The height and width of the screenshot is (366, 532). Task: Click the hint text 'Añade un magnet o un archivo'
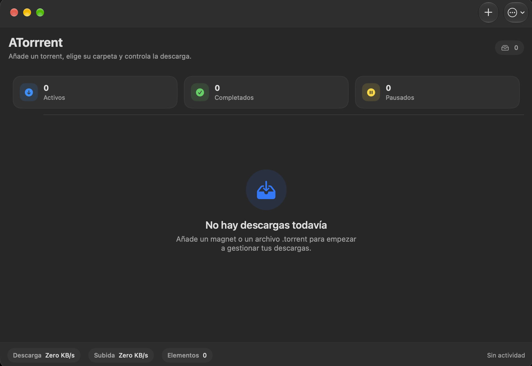(266, 244)
